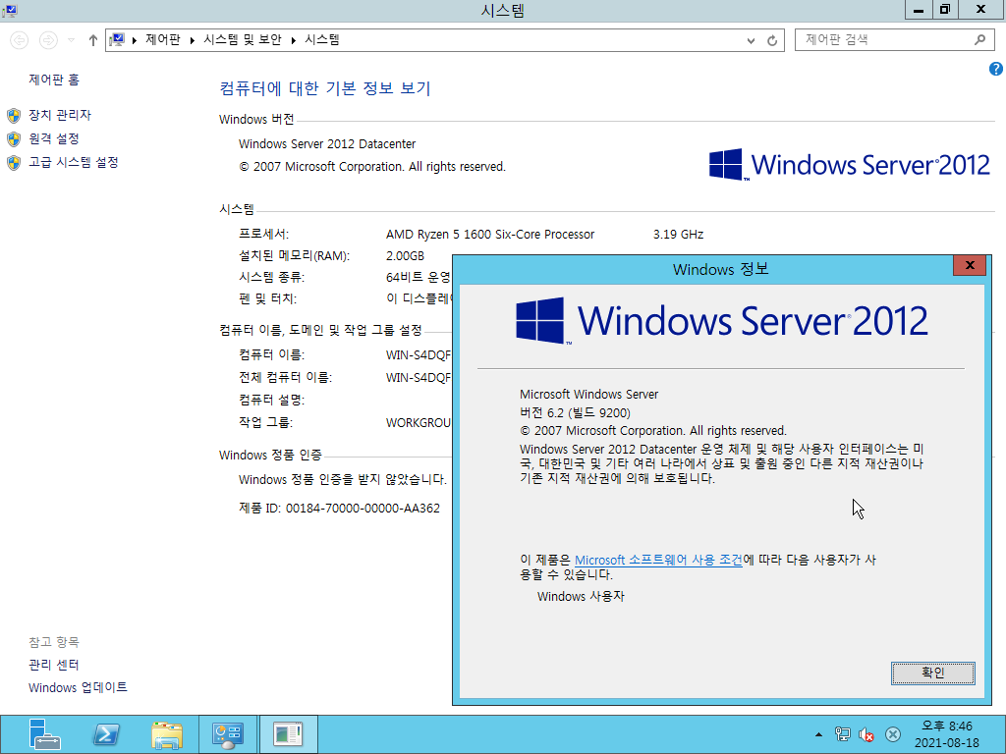Expand arrow after 제어판 breadcrumb
This screenshot has height=754, width=1006.
(x=192, y=40)
